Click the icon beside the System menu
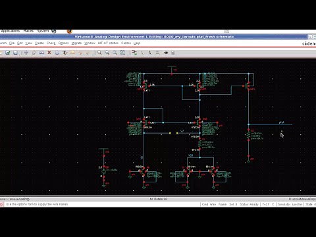Image resolution: width=316 pixels, height=237 pixels. coord(54,31)
